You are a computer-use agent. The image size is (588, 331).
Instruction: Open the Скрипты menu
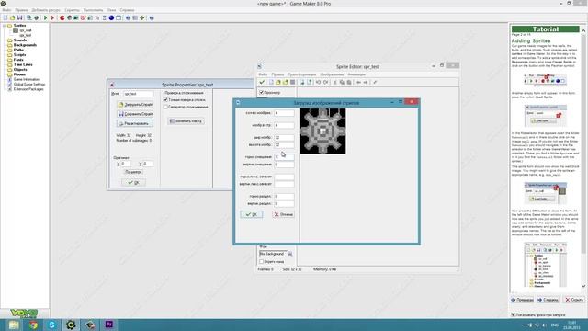pos(72,10)
